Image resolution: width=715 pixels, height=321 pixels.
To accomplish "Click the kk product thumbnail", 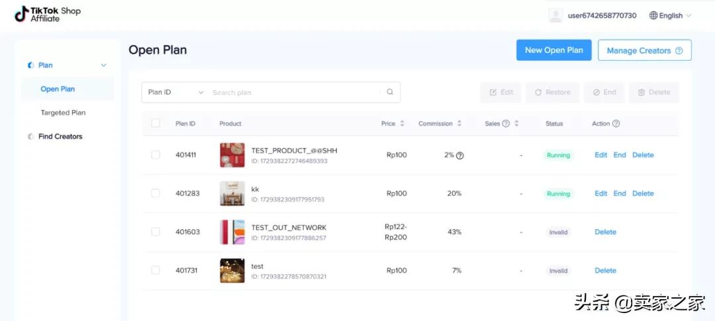I will [x=232, y=194].
